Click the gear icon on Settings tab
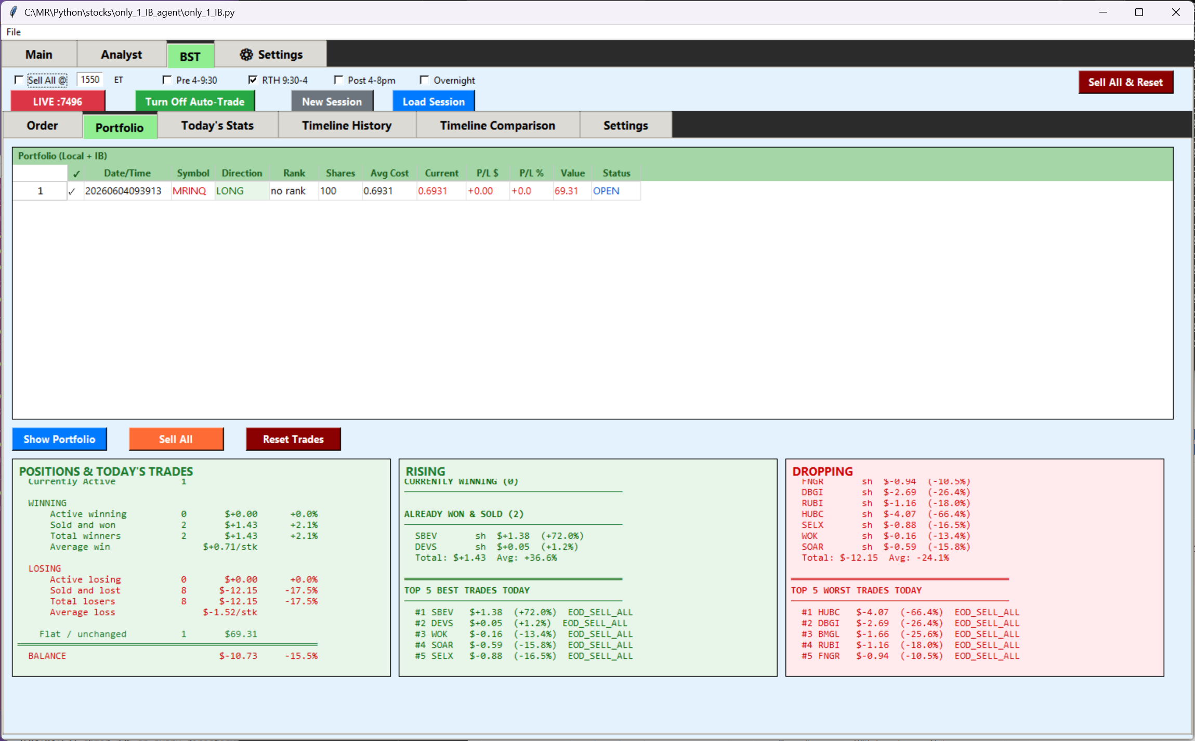1195x741 pixels. click(x=246, y=55)
